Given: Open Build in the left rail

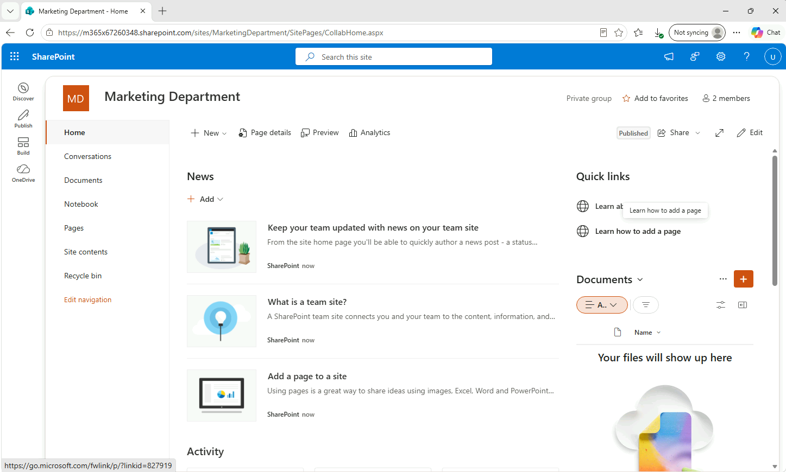Looking at the screenshot, I should 23,146.
